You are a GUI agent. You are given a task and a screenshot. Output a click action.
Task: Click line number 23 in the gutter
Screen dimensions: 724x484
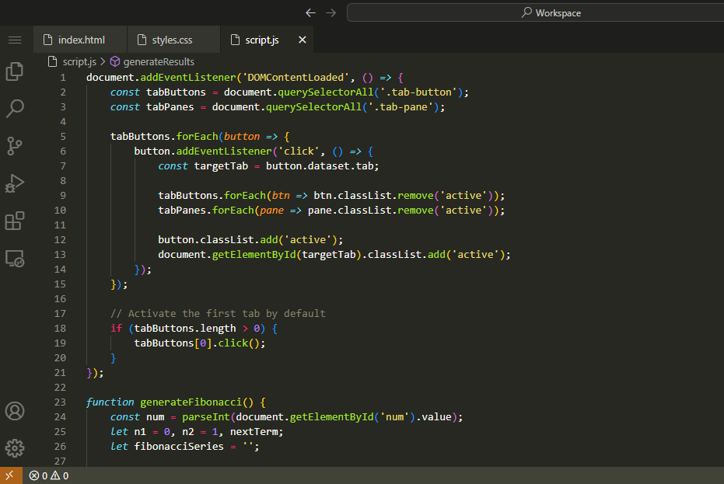click(61, 402)
